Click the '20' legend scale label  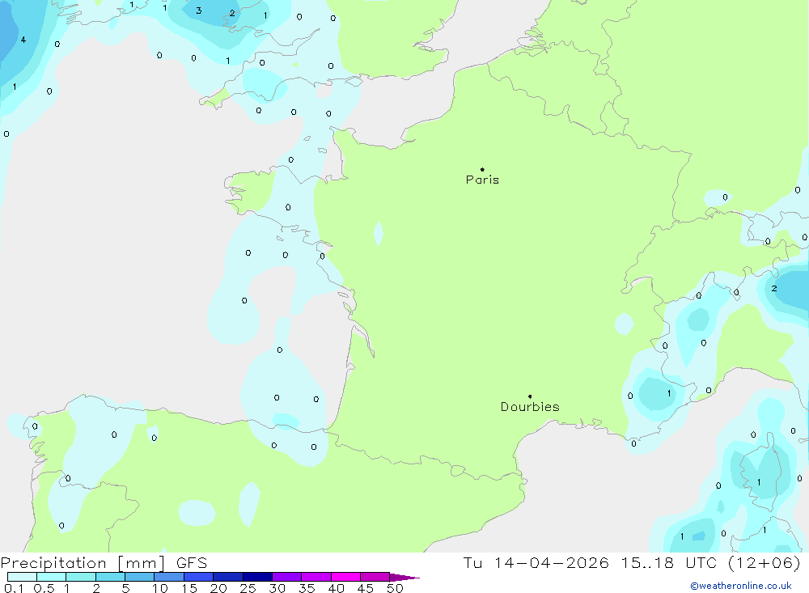pyautogui.click(x=218, y=588)
